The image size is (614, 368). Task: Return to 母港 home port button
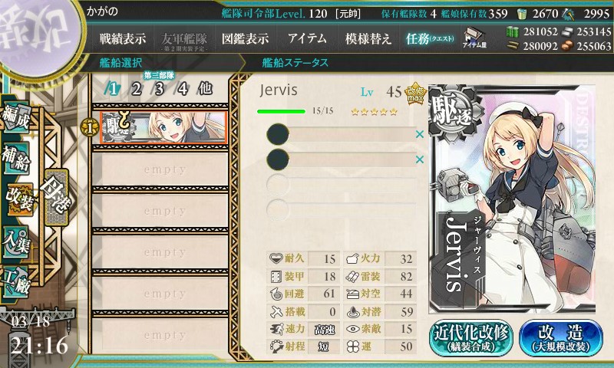click(x=56, y=198)
